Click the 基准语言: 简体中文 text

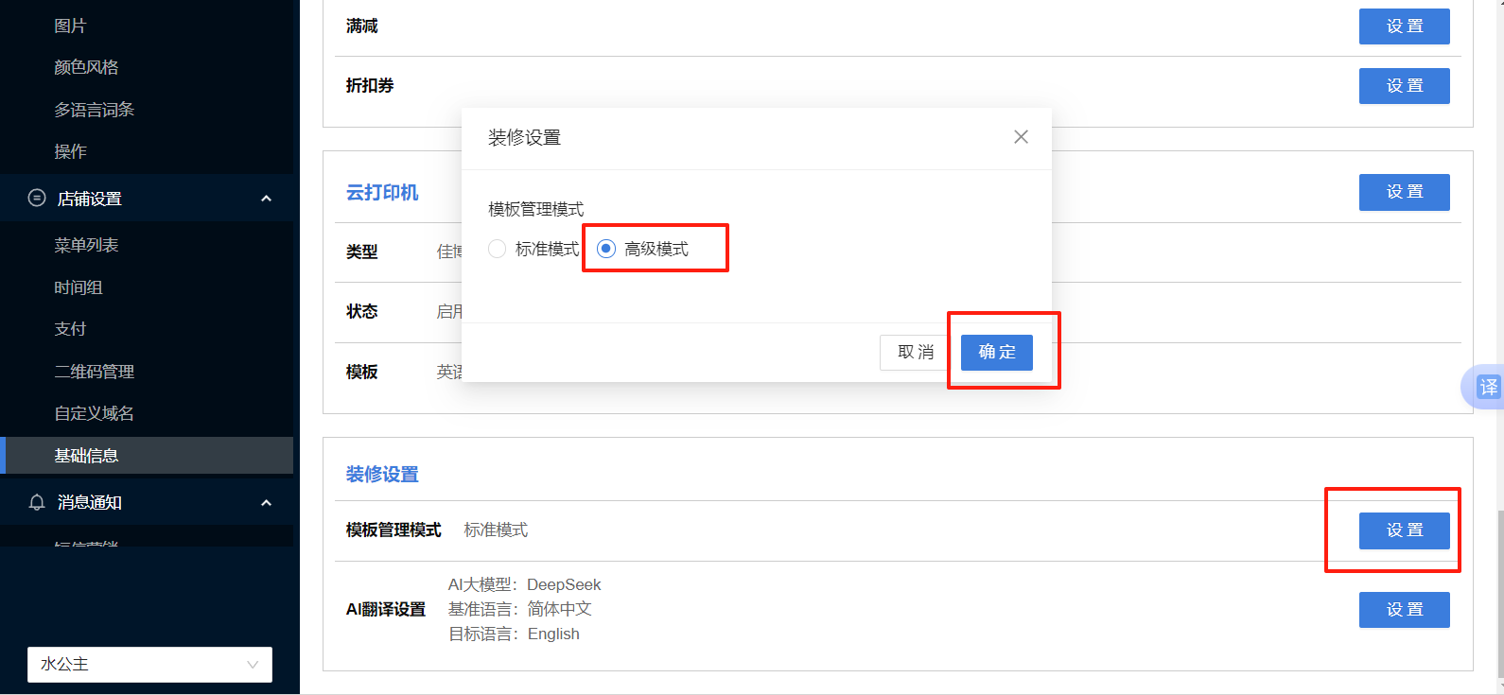(x=519, y=609)
